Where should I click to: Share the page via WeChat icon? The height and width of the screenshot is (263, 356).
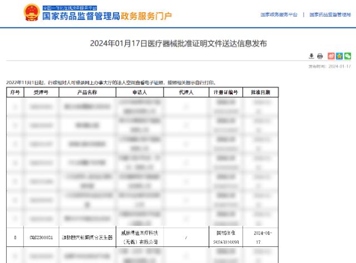coord(348,56)
